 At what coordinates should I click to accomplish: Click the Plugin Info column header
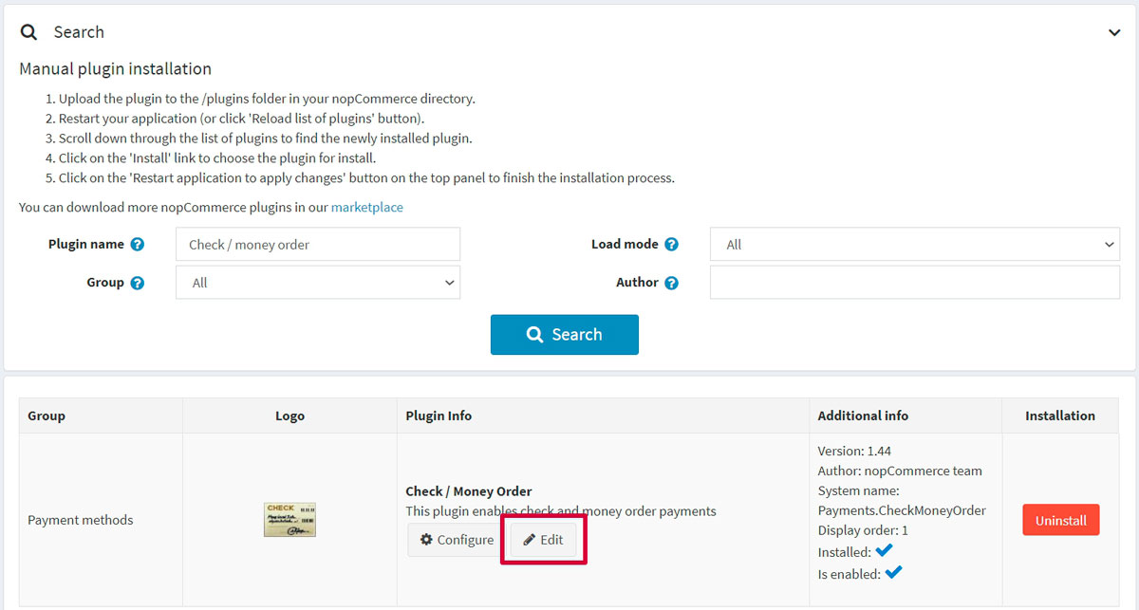click(x=439, y=416)
